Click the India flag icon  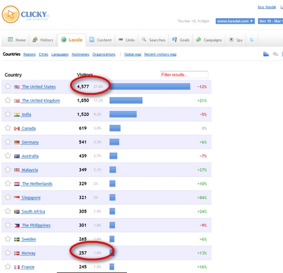(x=17, y=115)
